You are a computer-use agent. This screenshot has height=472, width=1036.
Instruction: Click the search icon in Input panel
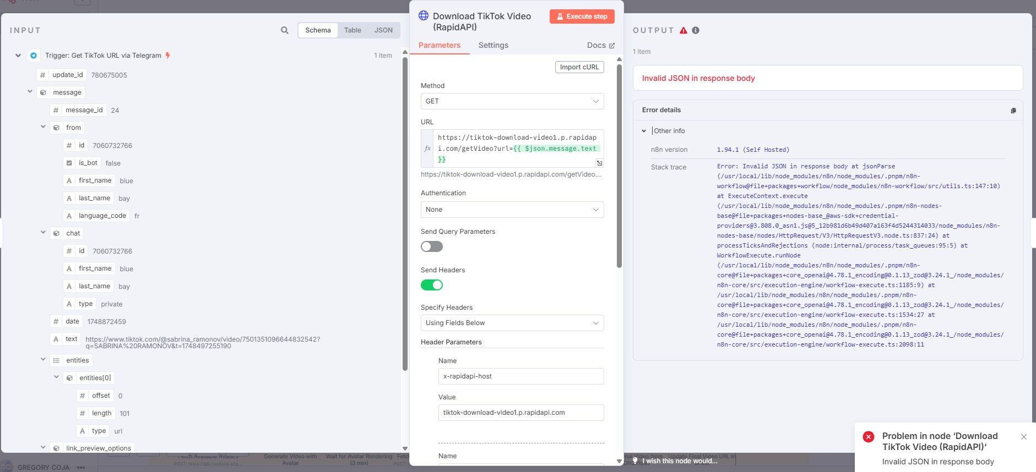(285, 30)
